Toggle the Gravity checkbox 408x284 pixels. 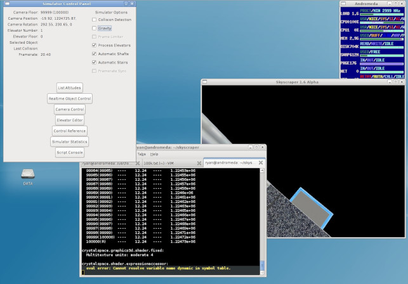pyautogui.click(x=95, y=29)
